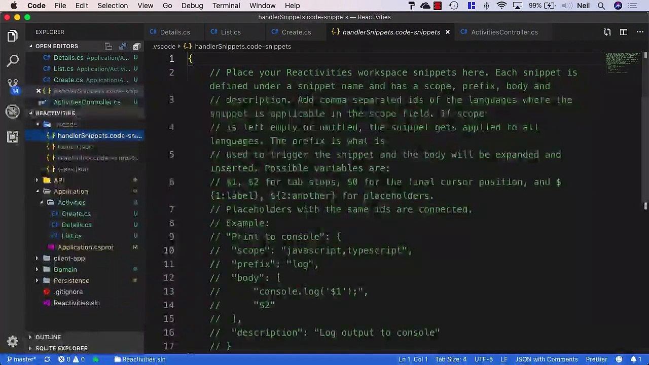
Task: Open Siri from menu bar
Action: tap(618, 6)
